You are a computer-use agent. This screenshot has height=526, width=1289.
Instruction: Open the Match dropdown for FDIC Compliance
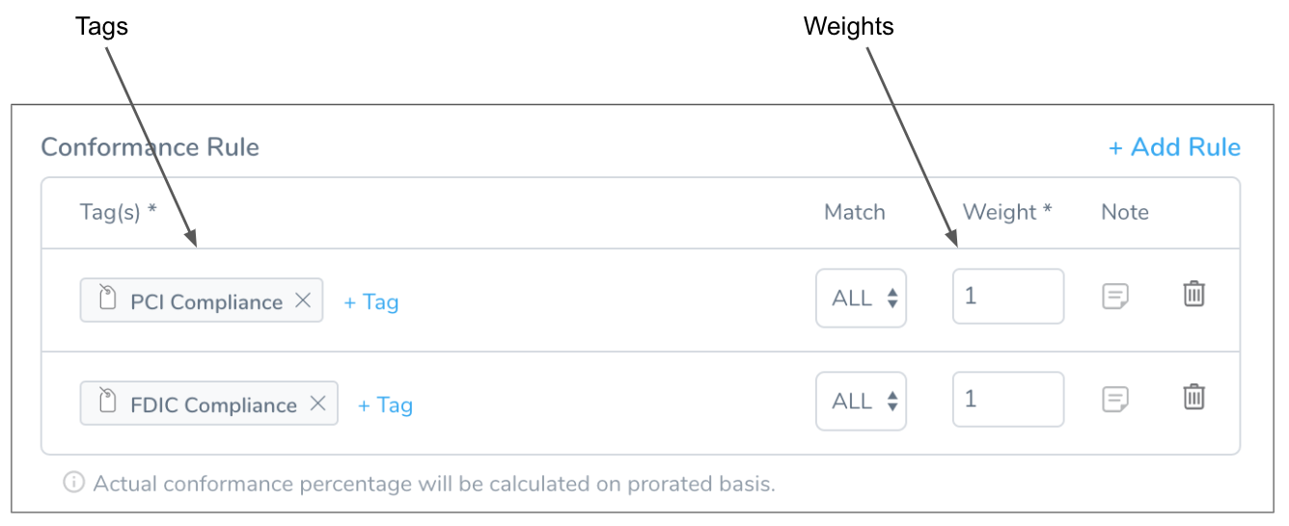click(x=861, y=401)
